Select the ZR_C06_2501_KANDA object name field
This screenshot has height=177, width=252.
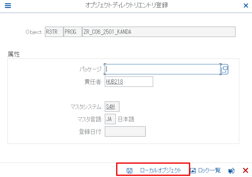159,32
